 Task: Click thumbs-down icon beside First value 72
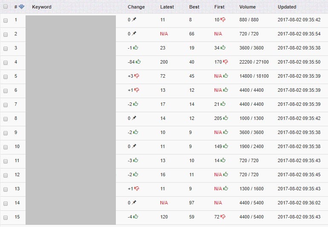[223, 217]
